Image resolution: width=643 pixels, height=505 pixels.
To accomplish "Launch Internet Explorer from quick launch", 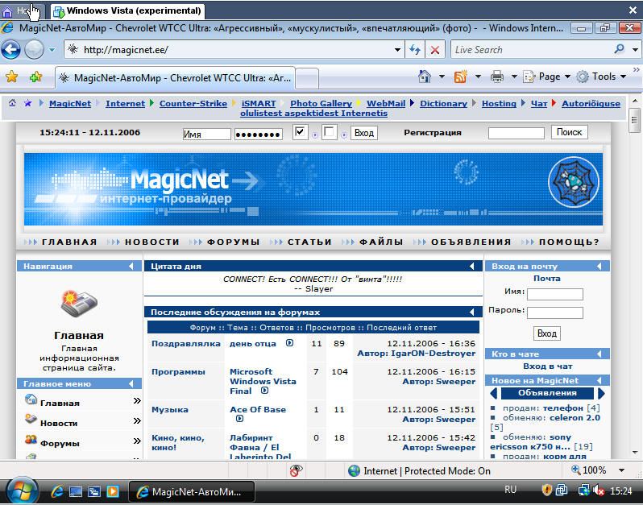I will 57,491.
